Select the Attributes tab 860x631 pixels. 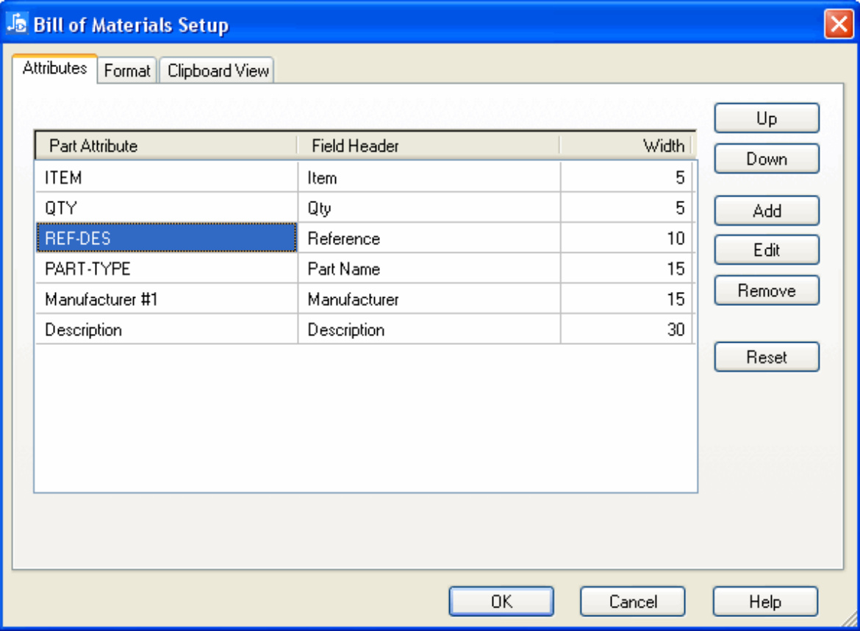click(54, 68)
